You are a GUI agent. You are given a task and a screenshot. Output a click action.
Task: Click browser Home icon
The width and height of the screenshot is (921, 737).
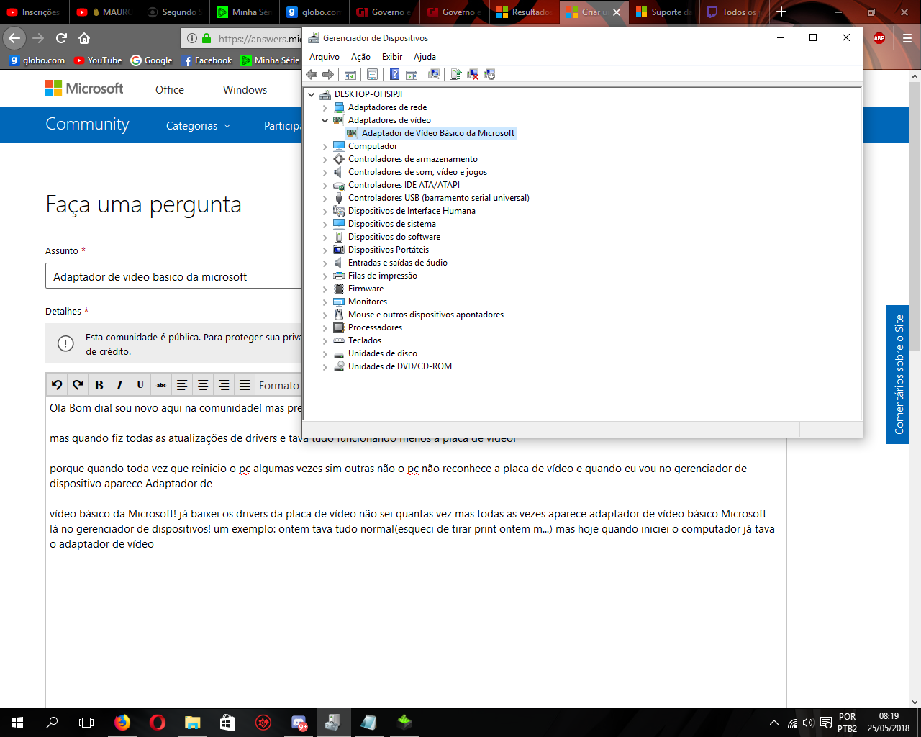[84, 38]
